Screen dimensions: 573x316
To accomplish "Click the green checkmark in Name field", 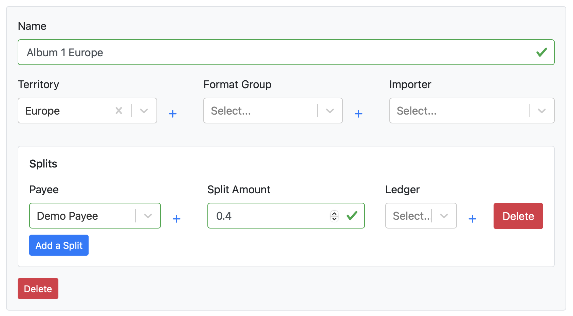I will 541,52.
